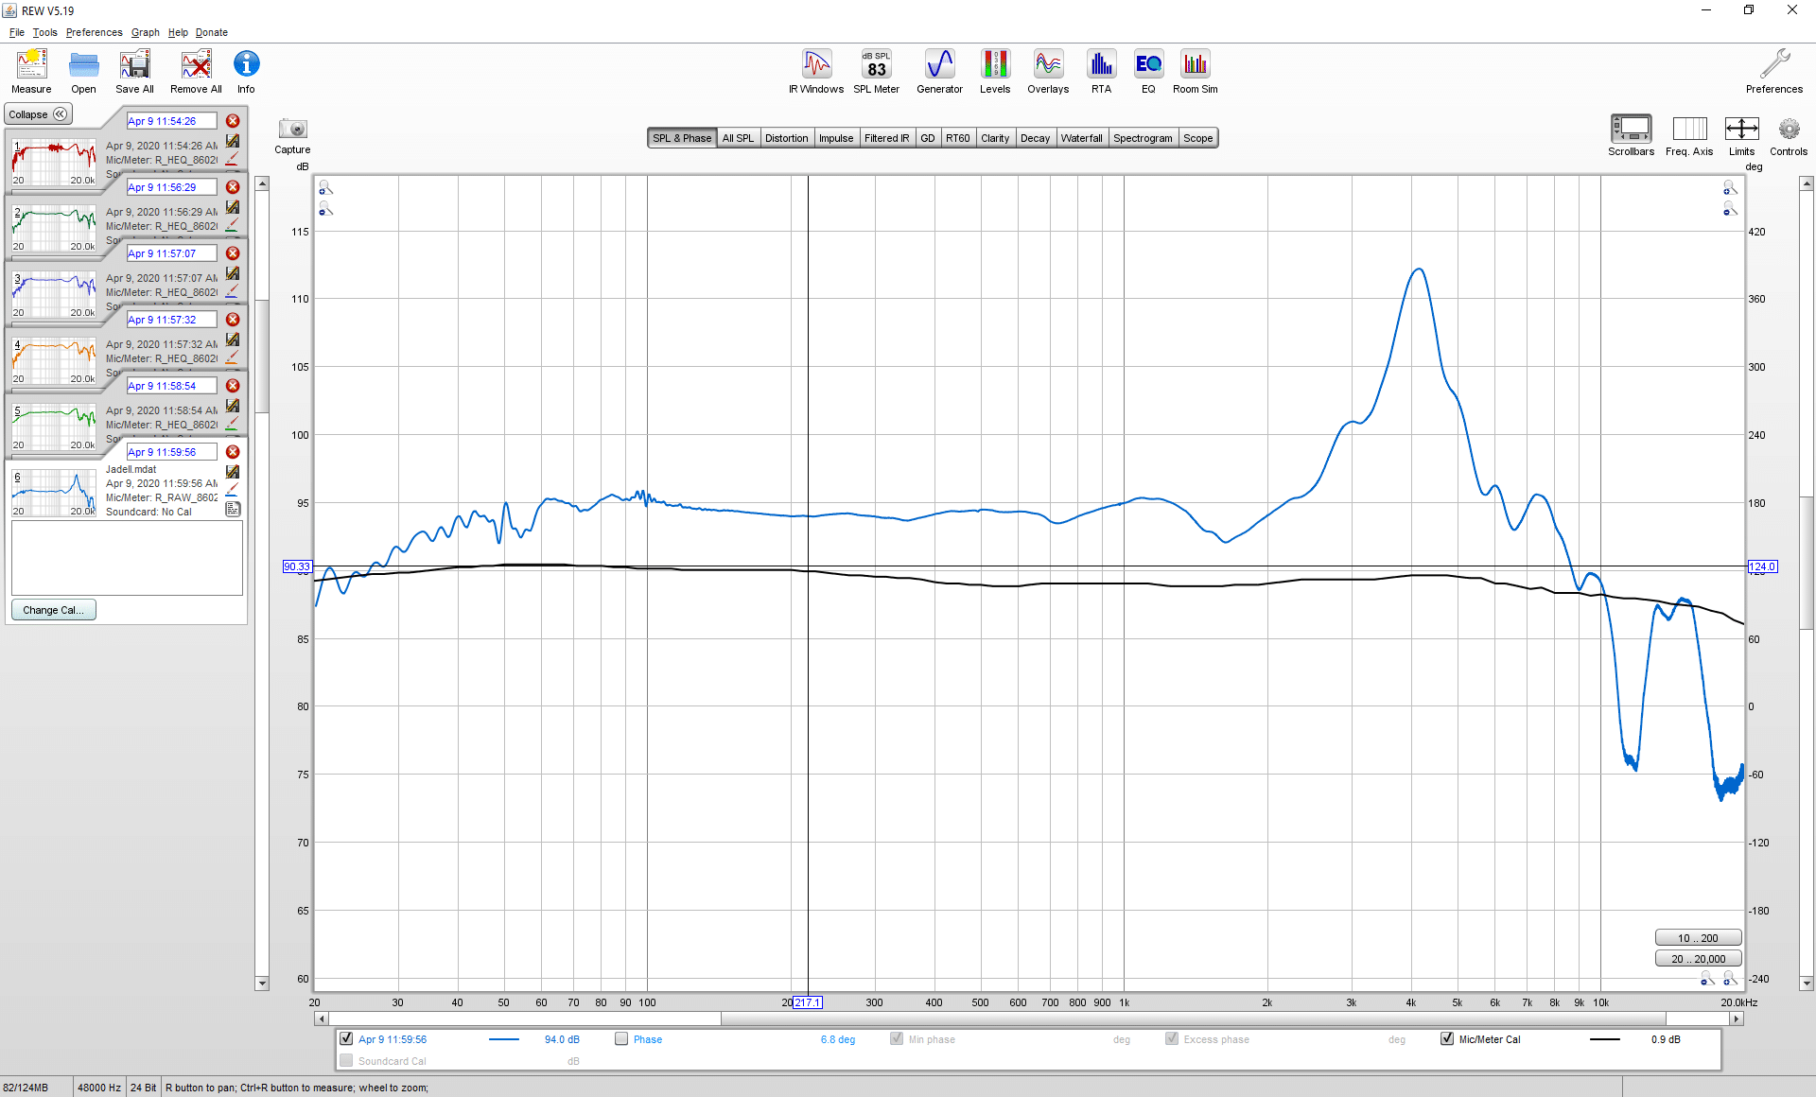Viewport: 1816px width, 1097px height.
Task: Switch to the Waterfall tab
Action: coord(1081,138)
